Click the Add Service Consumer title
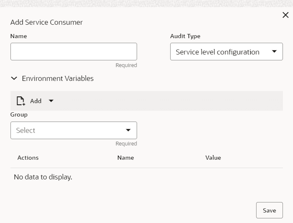Screen dimensions: 293x223 [47, 22]
